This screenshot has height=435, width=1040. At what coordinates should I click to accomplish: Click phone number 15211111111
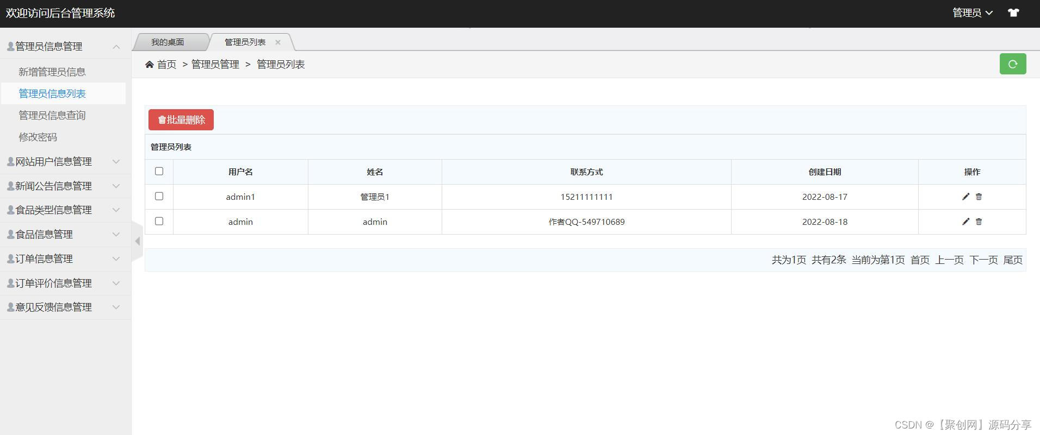(x=586, y=197)
